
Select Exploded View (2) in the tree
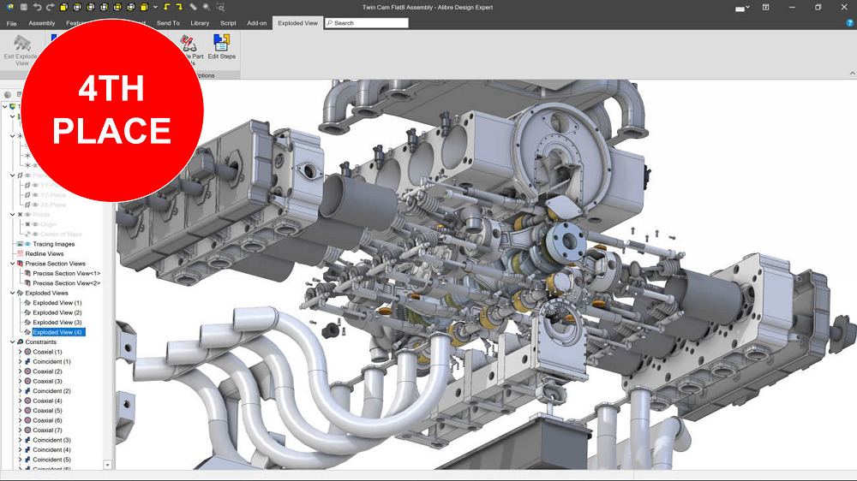(57, 312)
